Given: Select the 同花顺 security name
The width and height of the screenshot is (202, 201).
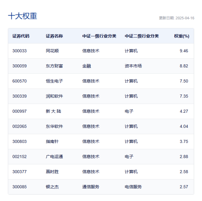Looking at the screenshot, I should click(x=52, y=51).
